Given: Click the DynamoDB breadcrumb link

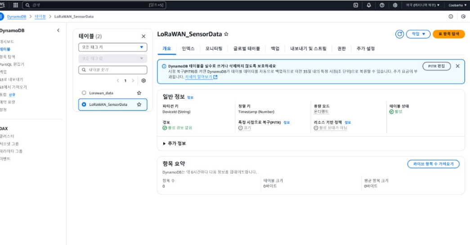Looking at the screenshot, I should click(x=17, y=17).
